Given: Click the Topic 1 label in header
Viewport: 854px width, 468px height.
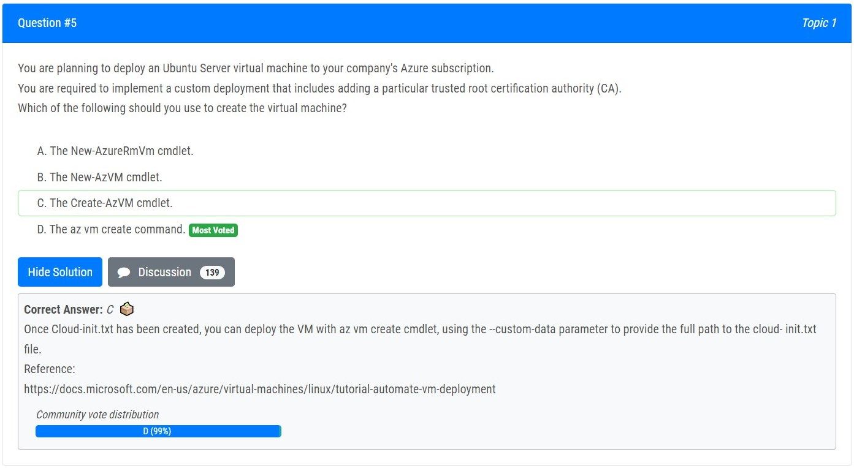Looking at the screenshot, I should coord(818,23).
